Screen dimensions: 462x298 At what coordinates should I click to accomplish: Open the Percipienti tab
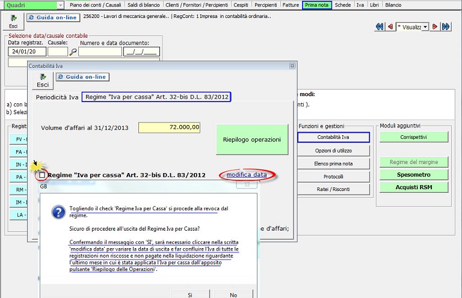[x=266, y=5]
